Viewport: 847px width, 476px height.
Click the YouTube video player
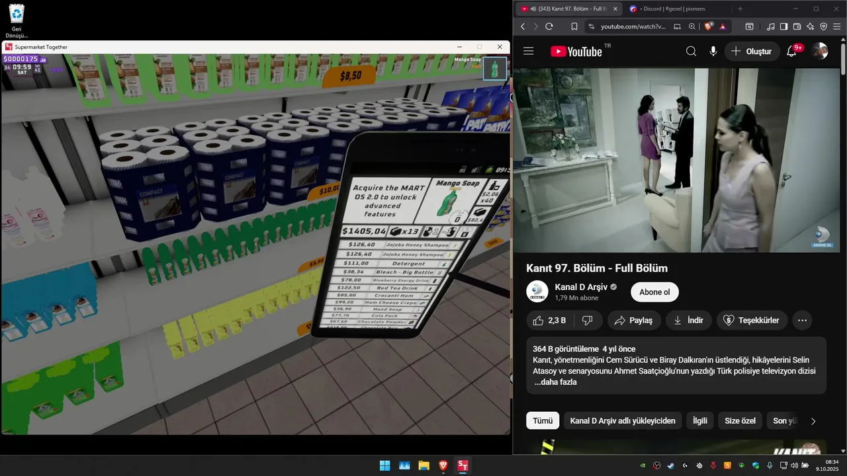676,160
